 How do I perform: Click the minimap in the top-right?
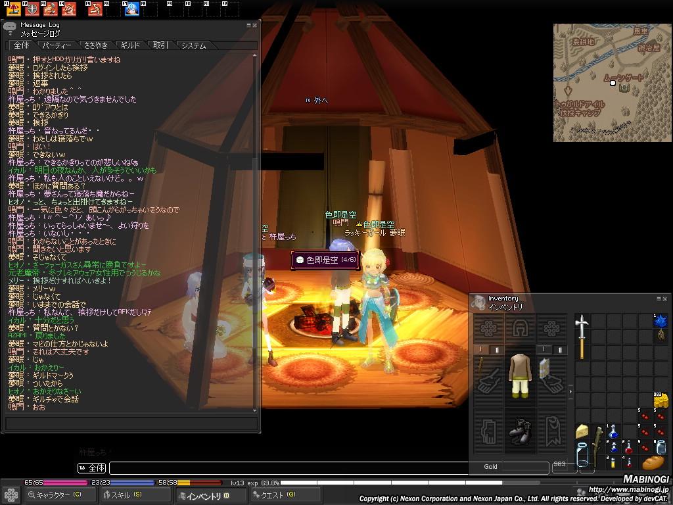[613, 82]
